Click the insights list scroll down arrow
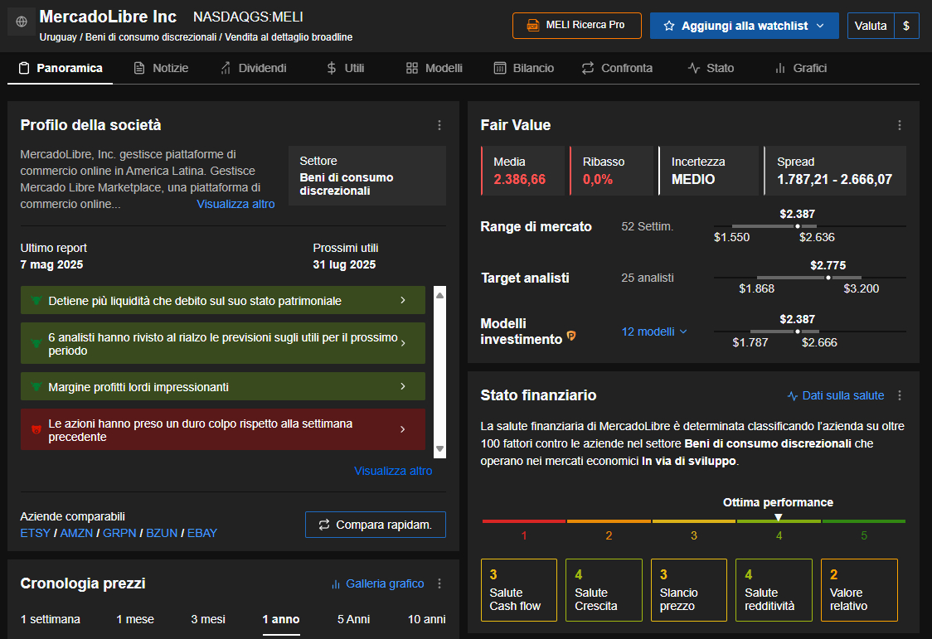Viewport: 932px width, 639px height. click(439, 449)
